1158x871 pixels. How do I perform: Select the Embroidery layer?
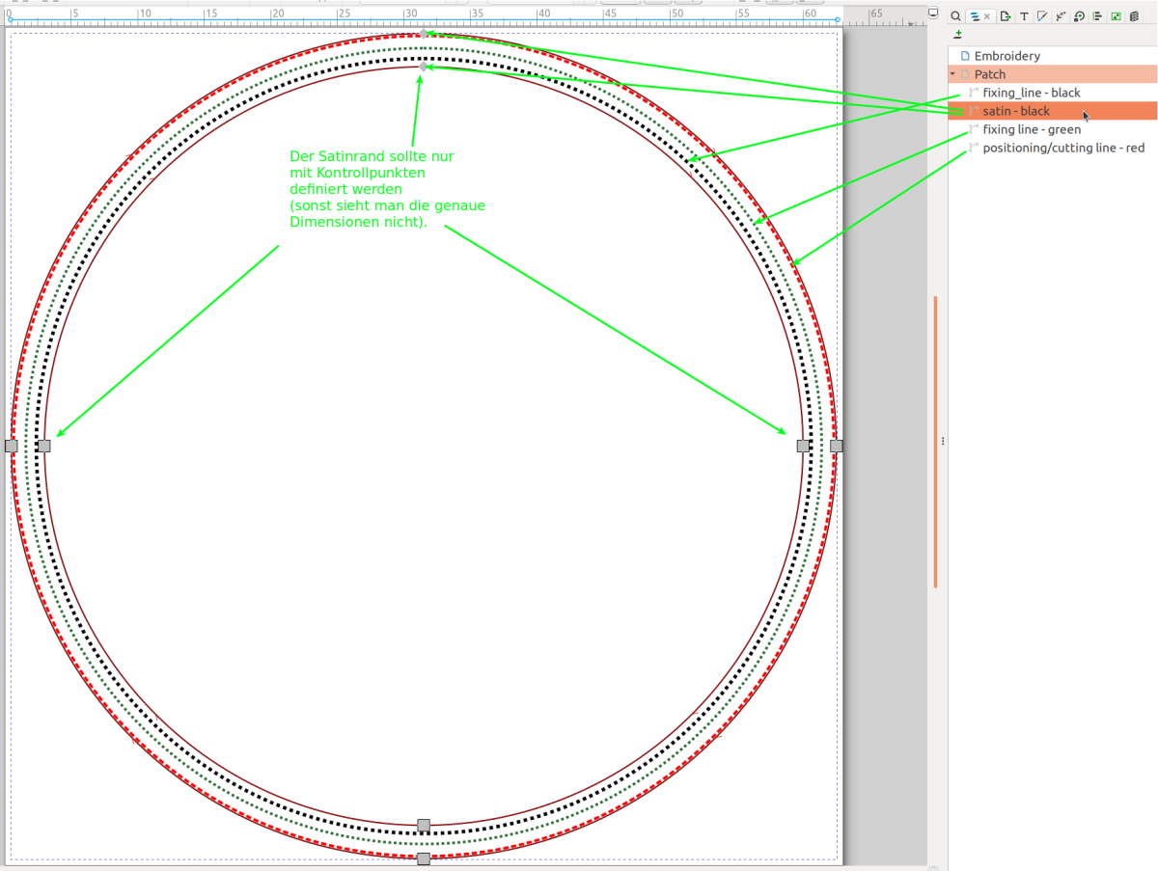pos(1053,56)
